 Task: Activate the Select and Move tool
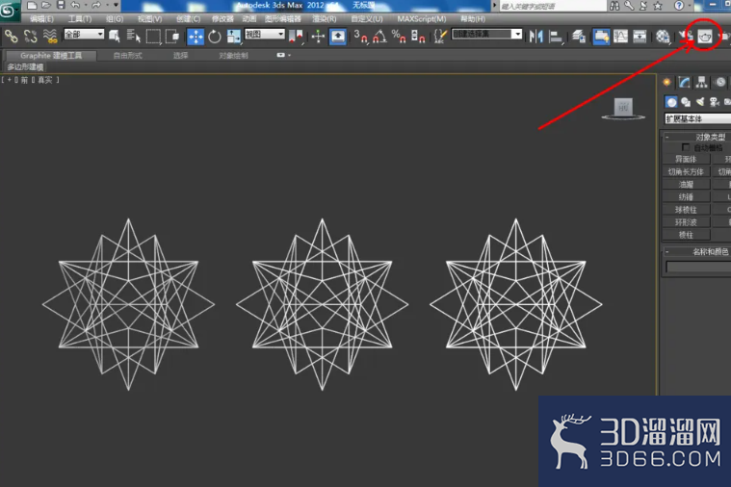(196, 37)
